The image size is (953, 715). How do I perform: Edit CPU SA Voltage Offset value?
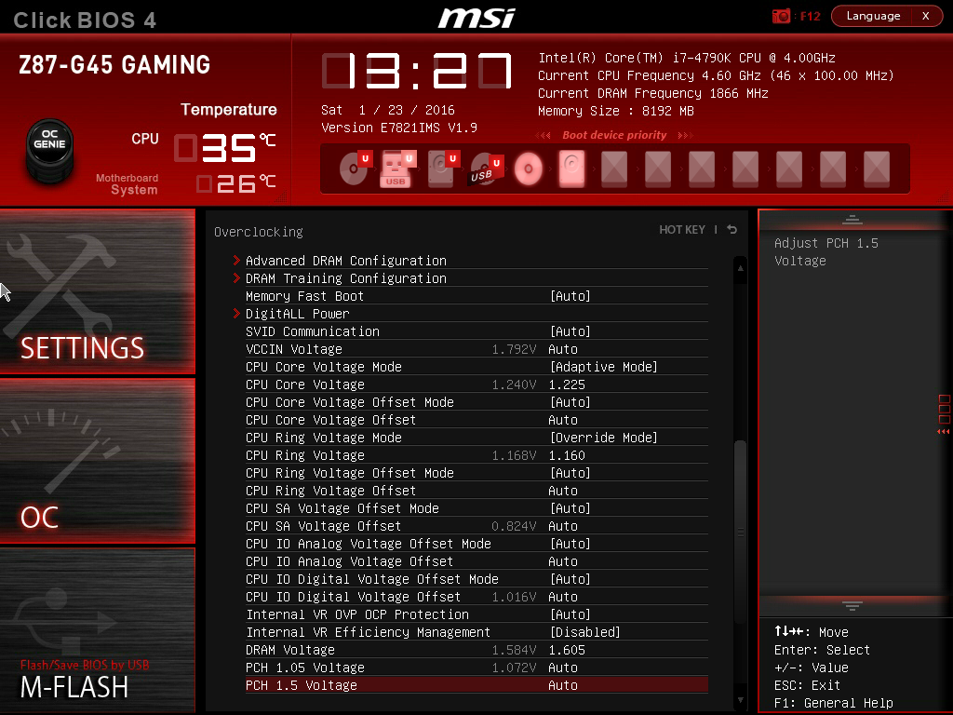[x=563, y=525]
